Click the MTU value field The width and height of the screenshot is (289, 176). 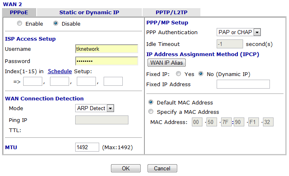[x=87, y=147]
